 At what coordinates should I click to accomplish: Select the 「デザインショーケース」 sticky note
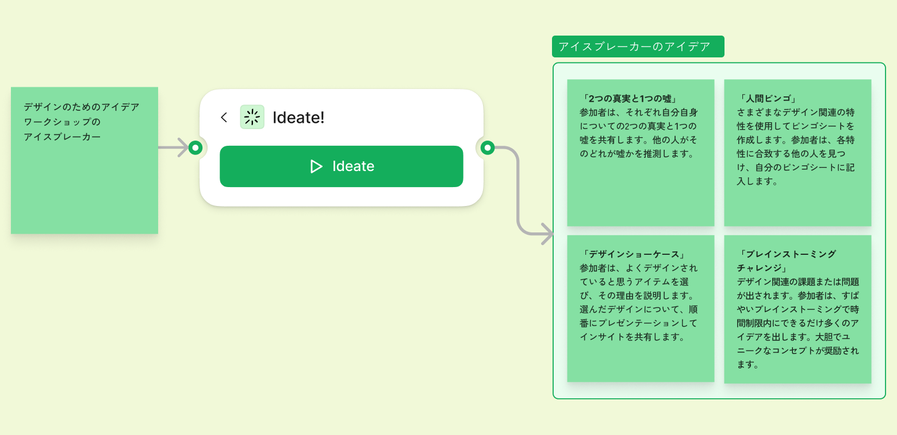tap(640, 308)
